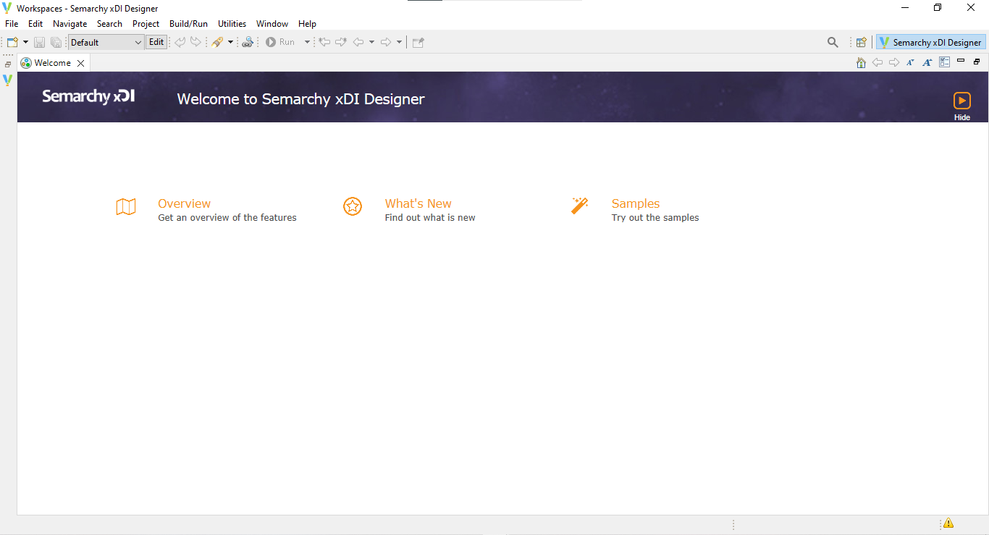
Task: Click the Open Perspective icon
Action: pyautogui.click(x=861, y=42)
